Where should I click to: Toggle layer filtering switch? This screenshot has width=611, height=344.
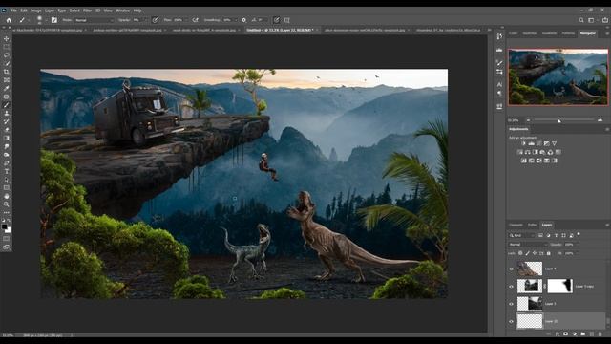click(579, 234)
